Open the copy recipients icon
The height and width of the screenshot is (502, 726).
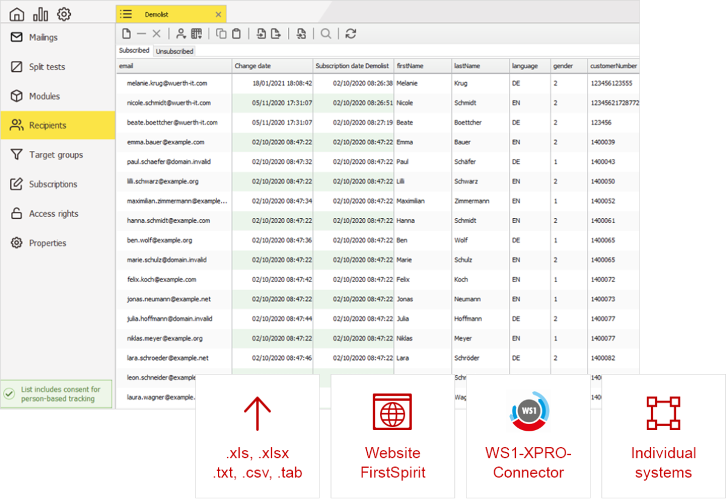(221, 34)
